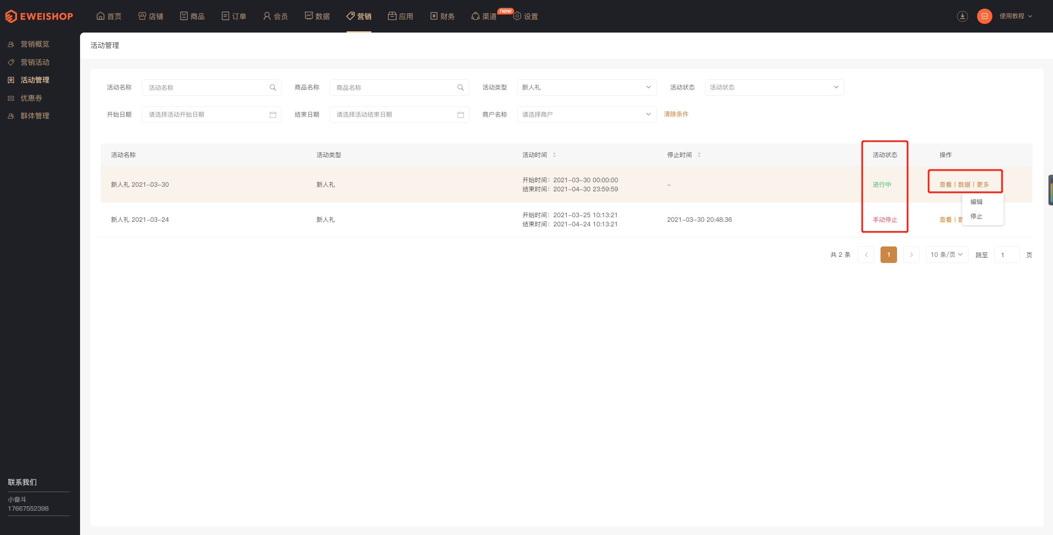The width and height of the screenshot is (1053, 535).
Task: Select page 1 in pagination
Action: (889, 255)
